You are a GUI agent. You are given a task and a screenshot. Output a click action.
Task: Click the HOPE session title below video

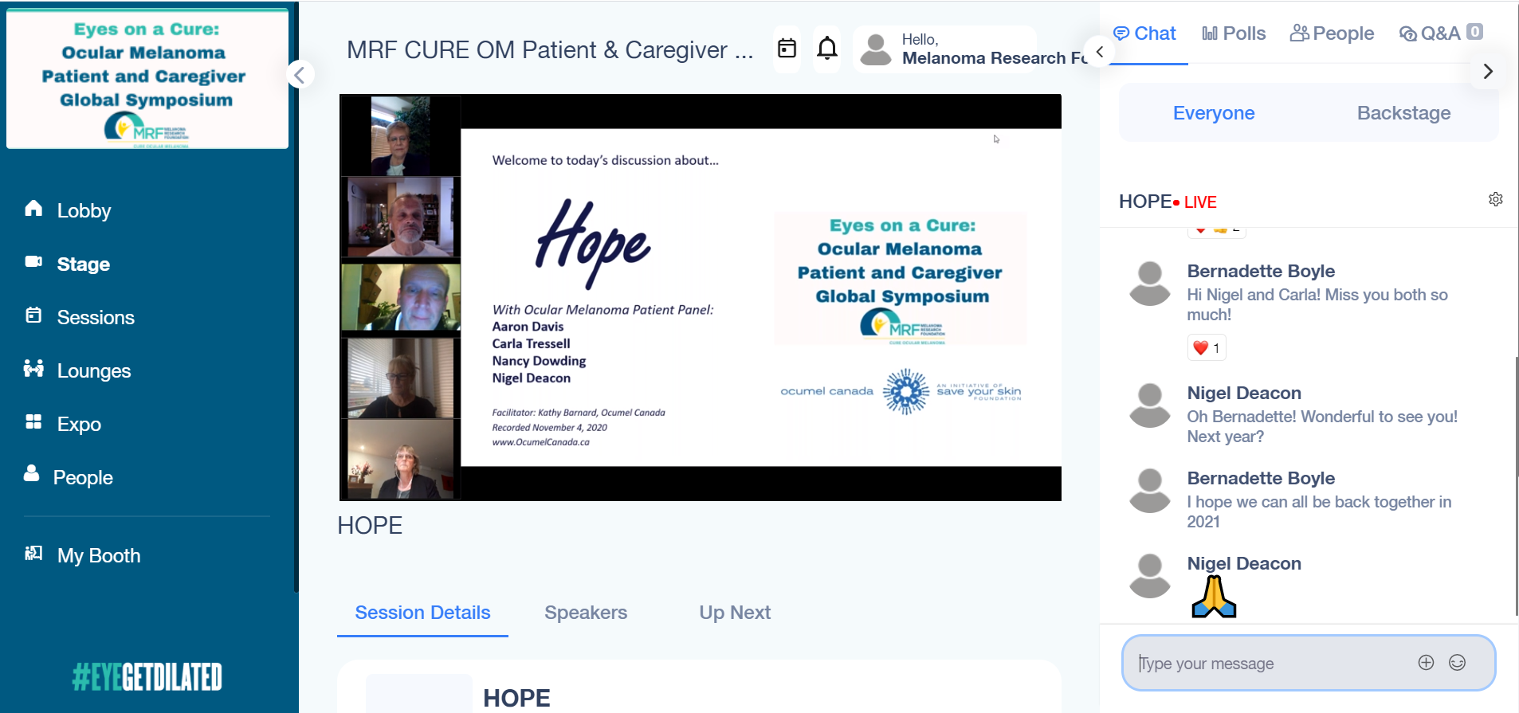(370, 526)
